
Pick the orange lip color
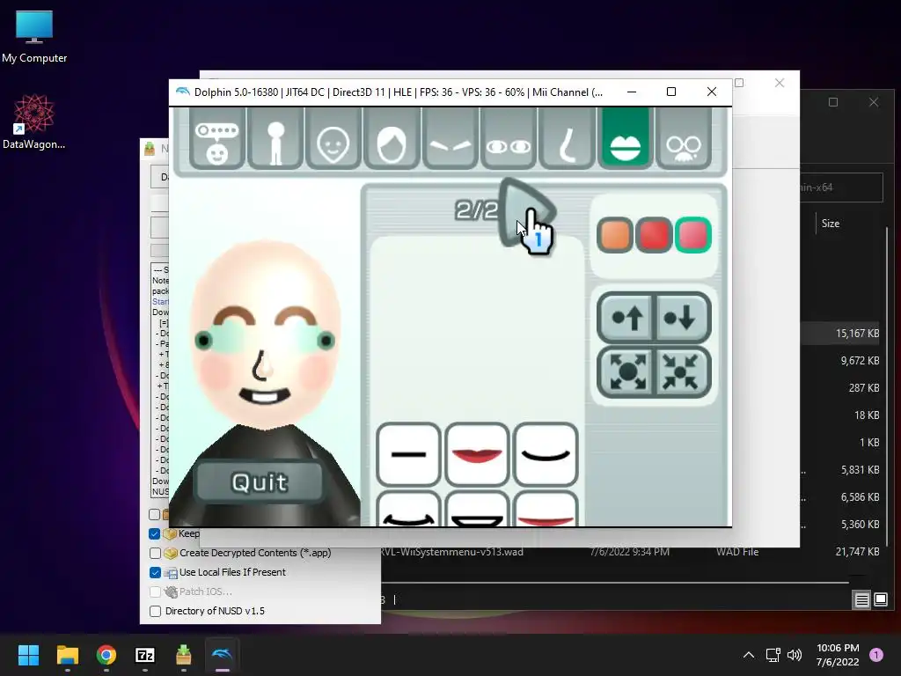pos(614,235)
